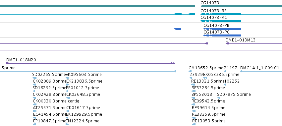Click the AT25571.5prime EST marker

35,111
